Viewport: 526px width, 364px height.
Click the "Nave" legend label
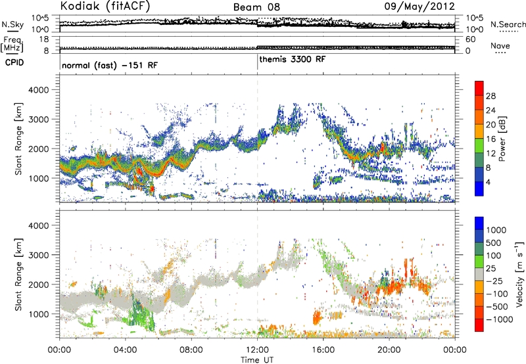click(x=500, y=45)
